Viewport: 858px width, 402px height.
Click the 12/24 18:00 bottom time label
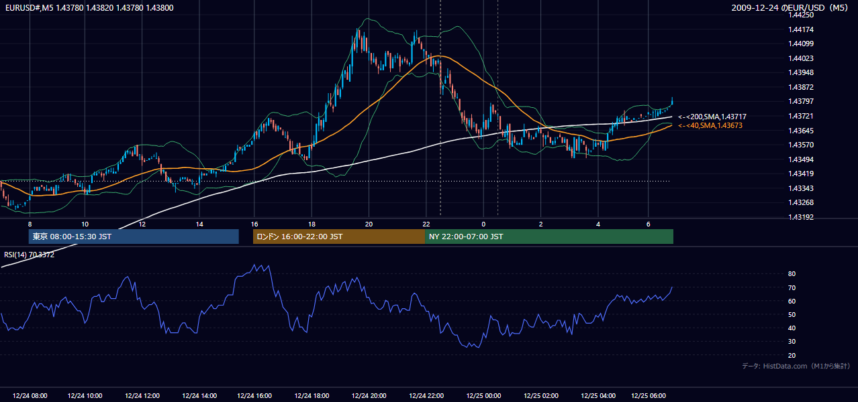[312, 396]
